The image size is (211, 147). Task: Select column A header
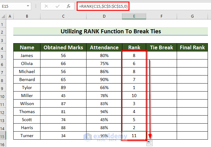[x=10, y=16]
